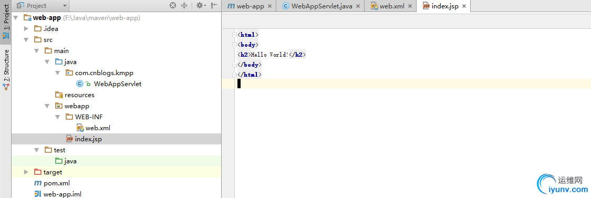
Task: Click the closing html tag fold marker
Action: (x=235, y=75)
